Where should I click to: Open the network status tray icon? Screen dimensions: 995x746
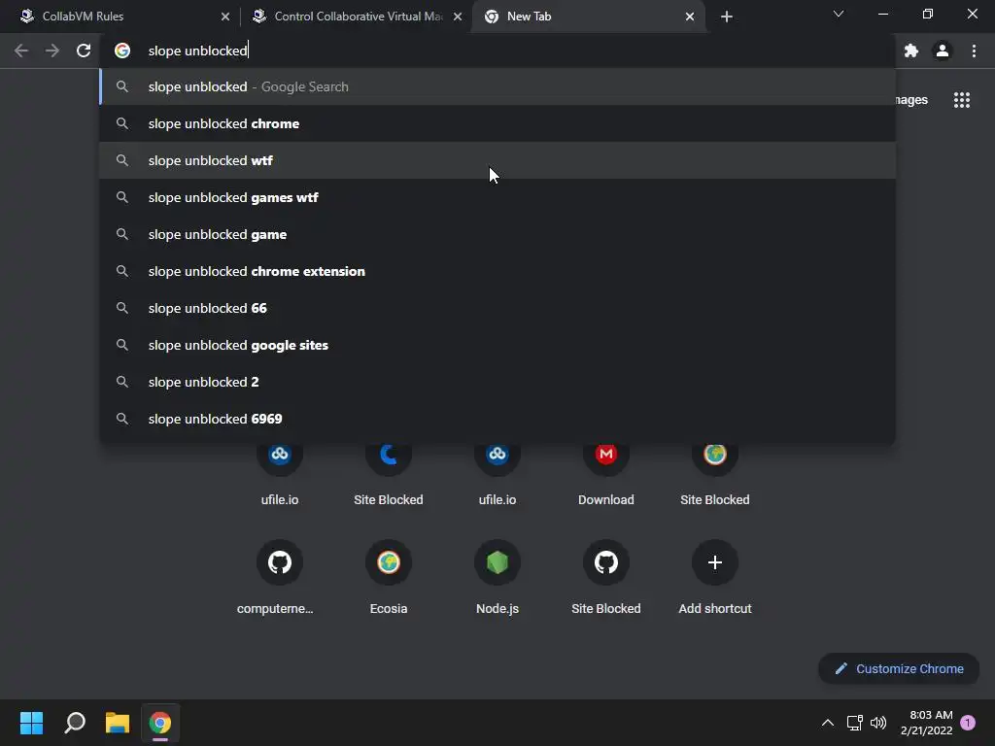point(855,723)
